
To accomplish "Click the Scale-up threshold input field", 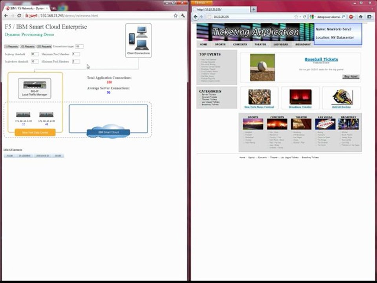I will tap(35, 54).
